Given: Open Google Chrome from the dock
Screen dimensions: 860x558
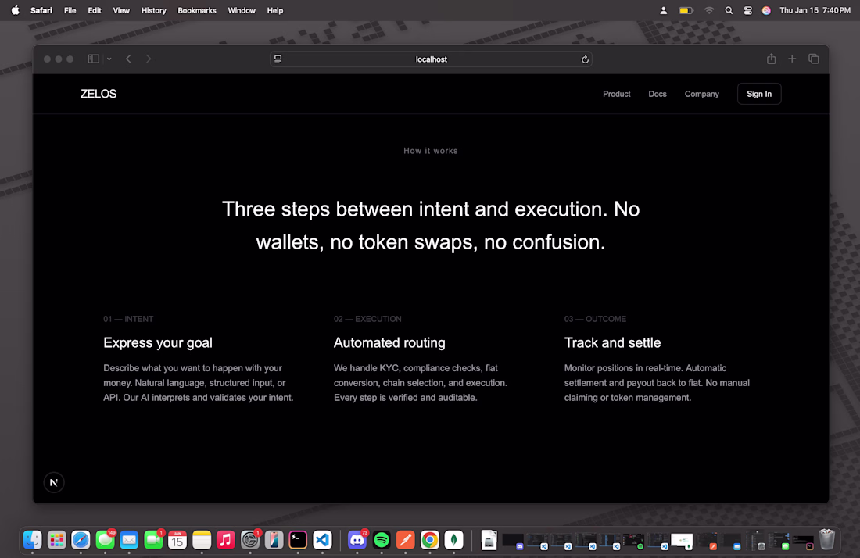Looking at the screenshot, I should tap(429, 540).
